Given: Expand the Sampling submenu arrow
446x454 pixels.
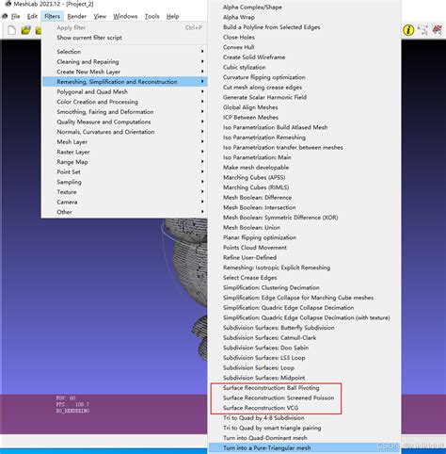Looking at the screenshot, I should [x=202, y=182].
